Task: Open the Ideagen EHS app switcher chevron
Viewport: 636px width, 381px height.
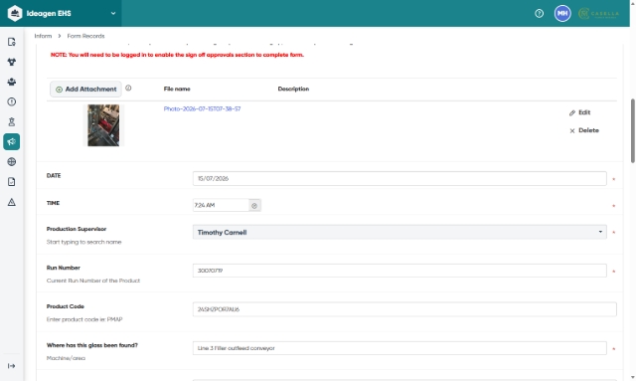Action: (x=113, y=13)
